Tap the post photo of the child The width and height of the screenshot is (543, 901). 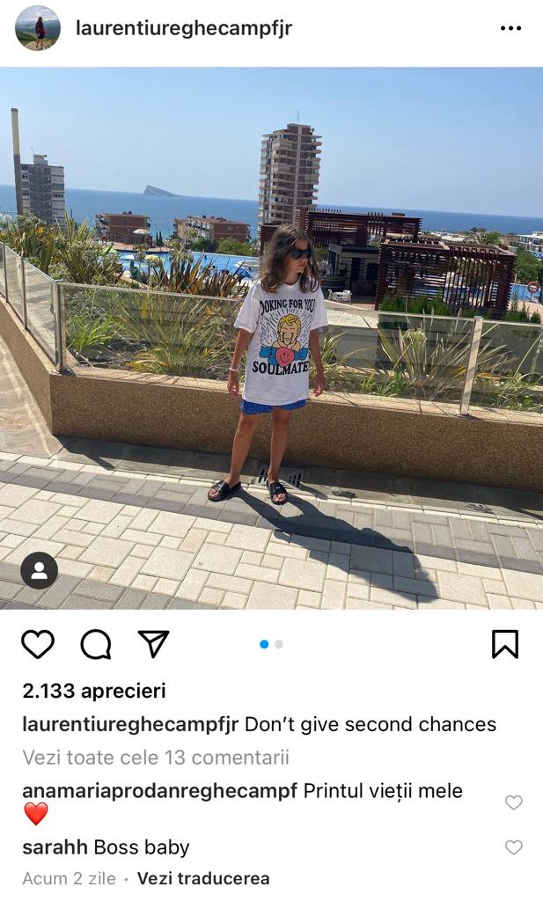pos(271,339)
